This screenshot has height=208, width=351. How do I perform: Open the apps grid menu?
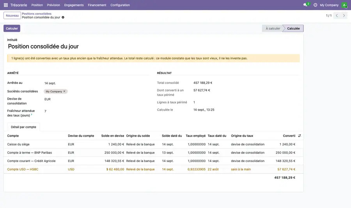[6, 5]
